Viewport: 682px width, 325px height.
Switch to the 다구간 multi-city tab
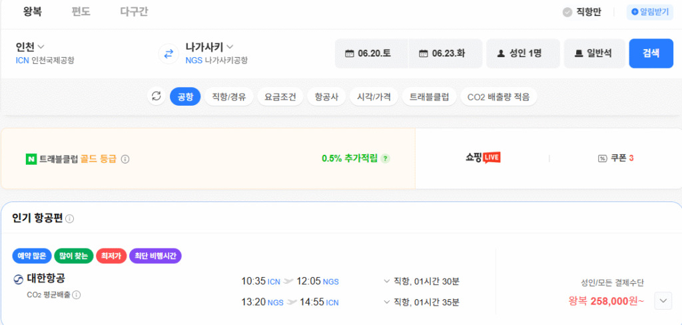(x=134, y=12)
